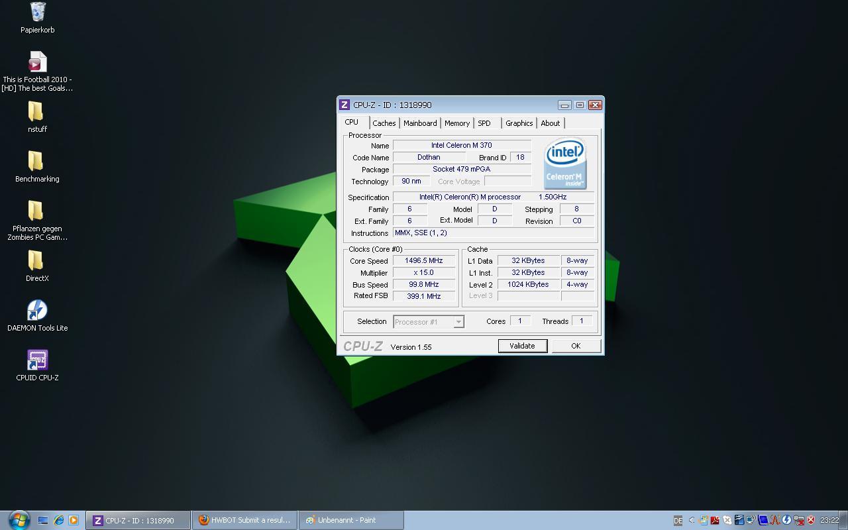Viewport: 848px width, 530px height.
Task: Click the Code Name value Dothan
Action: pos(429,157)
